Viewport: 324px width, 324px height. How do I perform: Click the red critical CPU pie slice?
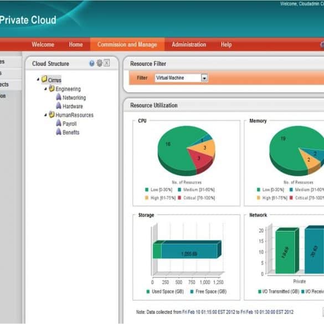pyautogui.click(x=199, y=159)
